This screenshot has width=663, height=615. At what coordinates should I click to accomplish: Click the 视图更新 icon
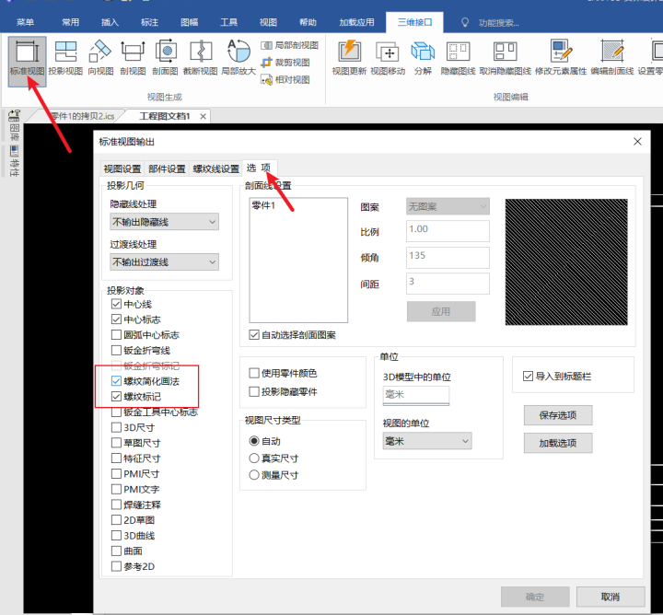coord(349,58)
